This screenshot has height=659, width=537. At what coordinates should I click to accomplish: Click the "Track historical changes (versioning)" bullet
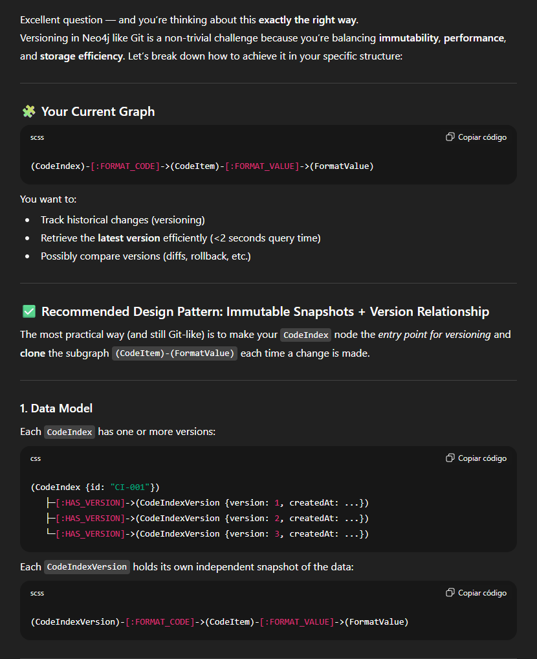122,220
